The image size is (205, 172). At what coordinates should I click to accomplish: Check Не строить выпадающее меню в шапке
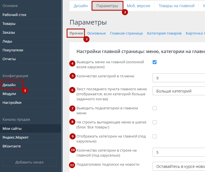point(155,122)
